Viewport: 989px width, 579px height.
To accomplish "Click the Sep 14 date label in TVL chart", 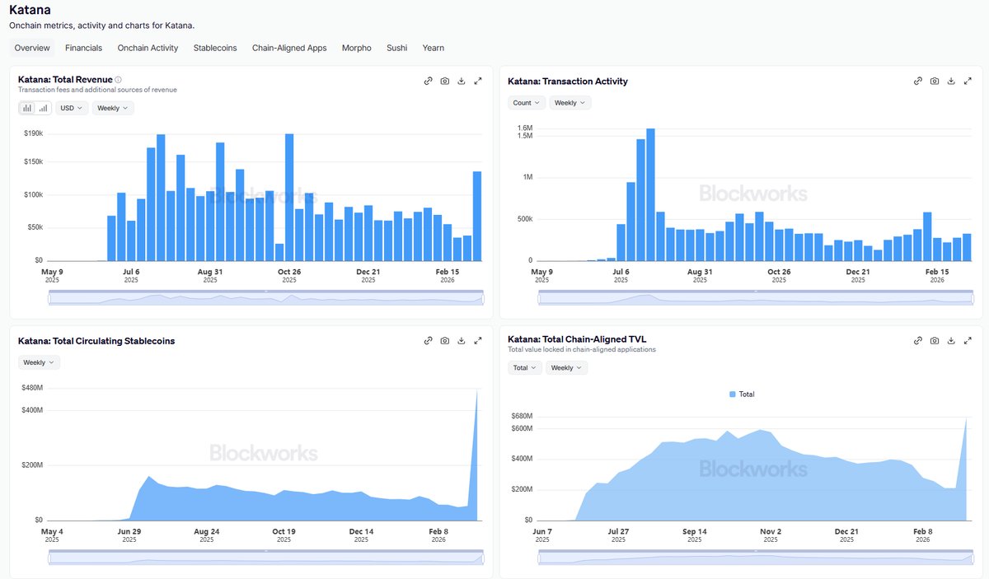I will click(x=695, y=531).
